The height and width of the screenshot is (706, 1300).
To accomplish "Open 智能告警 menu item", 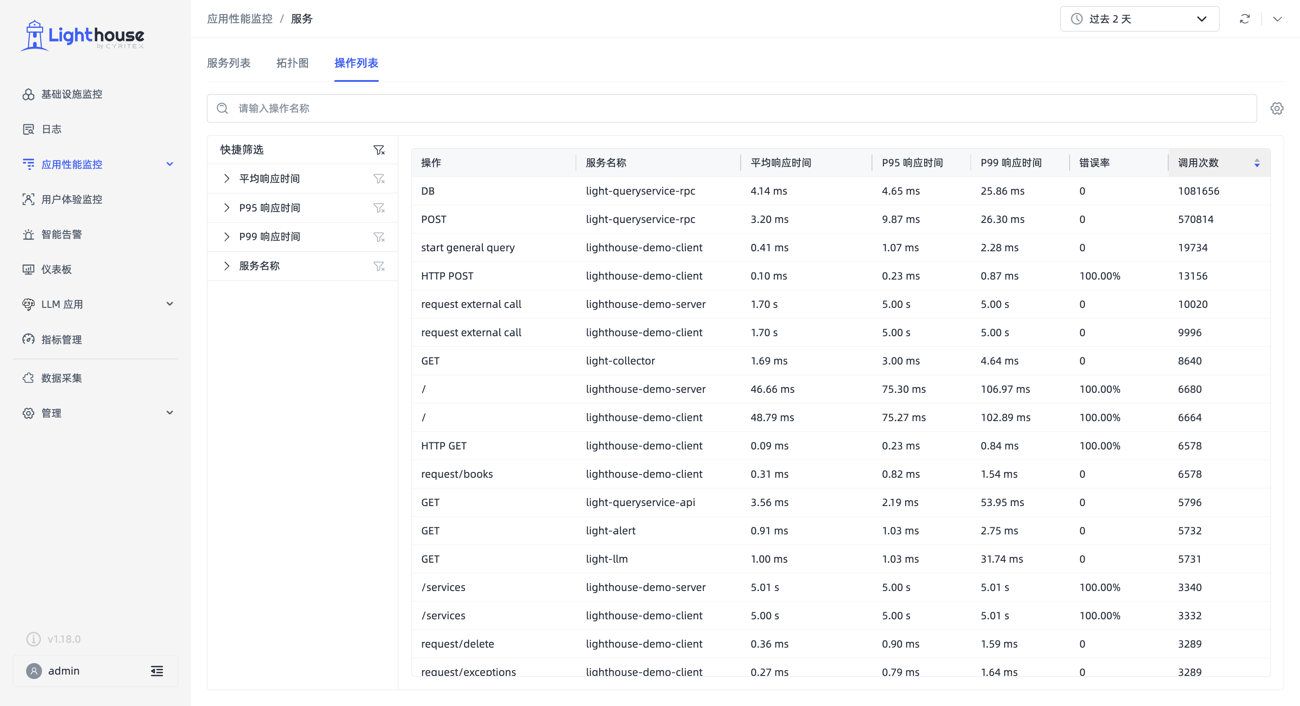I will point(61,234).
